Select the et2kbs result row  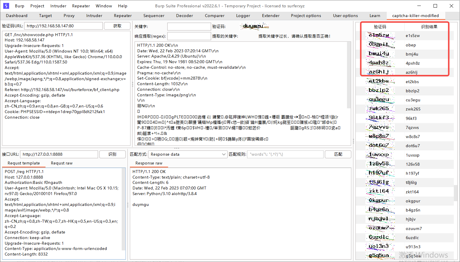click(405, 82)
